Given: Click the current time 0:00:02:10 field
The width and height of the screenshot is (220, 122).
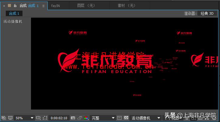Looking at the screenshot, I should click(59, 118).
